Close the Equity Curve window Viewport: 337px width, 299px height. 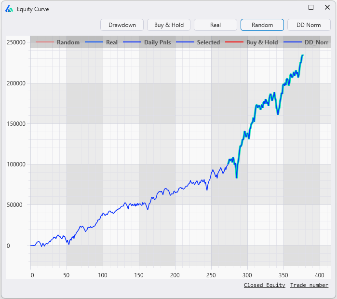point(327,7)
